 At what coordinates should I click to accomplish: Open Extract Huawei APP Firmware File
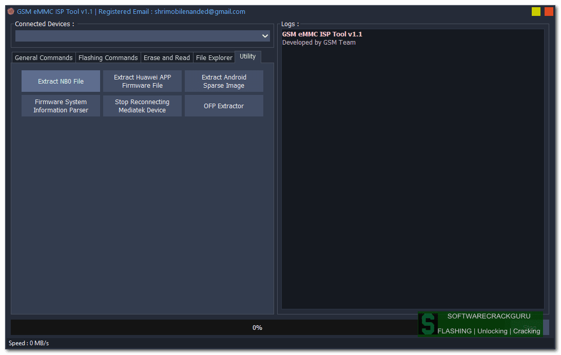(142, 81)
